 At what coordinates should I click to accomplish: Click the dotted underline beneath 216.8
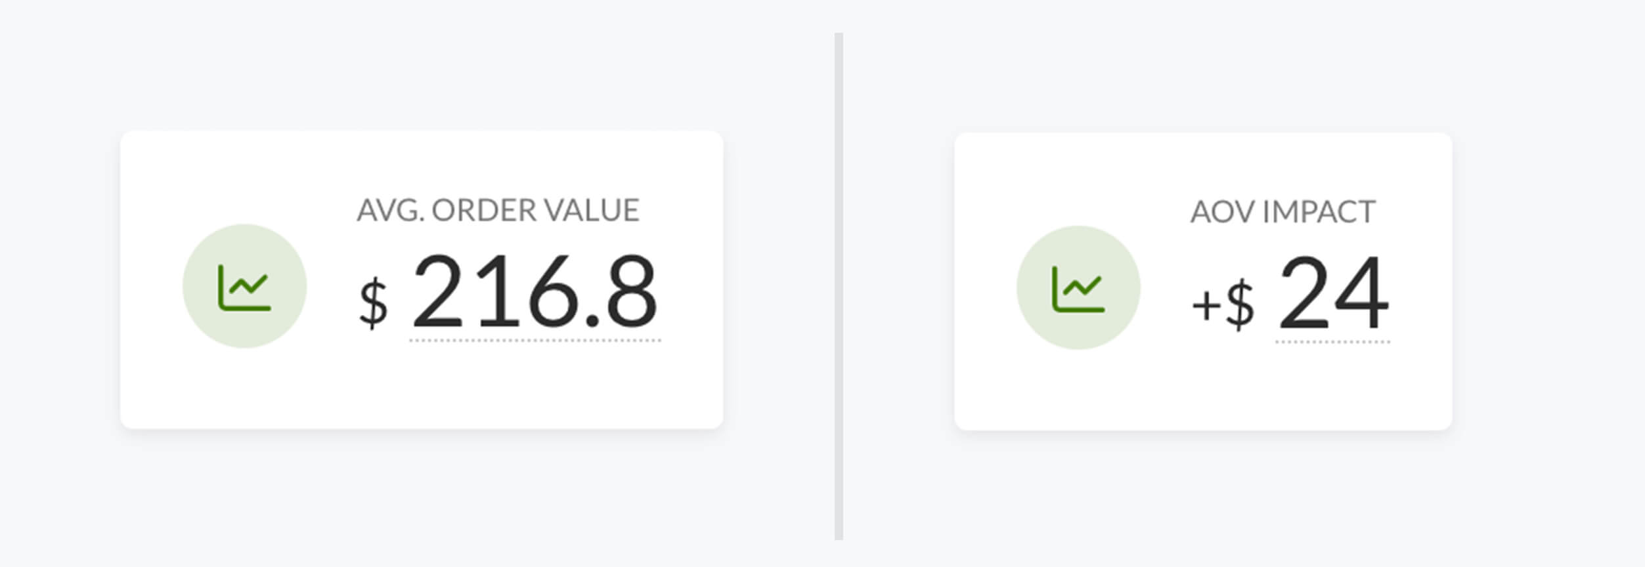(535, 341)
